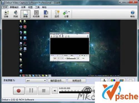This screenshot has height=103, width=139.
Task: Click the nested Debut window in preview
Action: [x=69, y=47]
